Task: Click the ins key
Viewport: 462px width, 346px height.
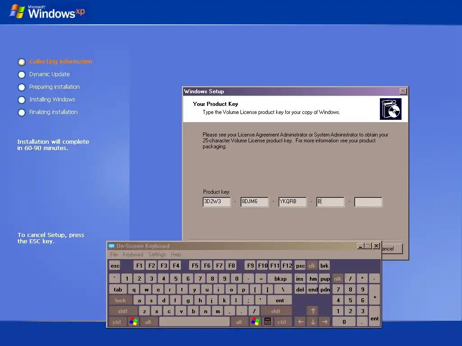Action: pos(300,278)
